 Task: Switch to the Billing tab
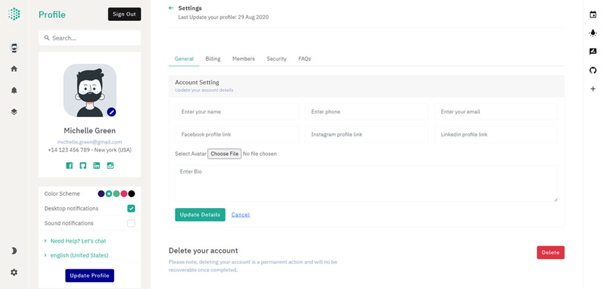click(213, 59)
